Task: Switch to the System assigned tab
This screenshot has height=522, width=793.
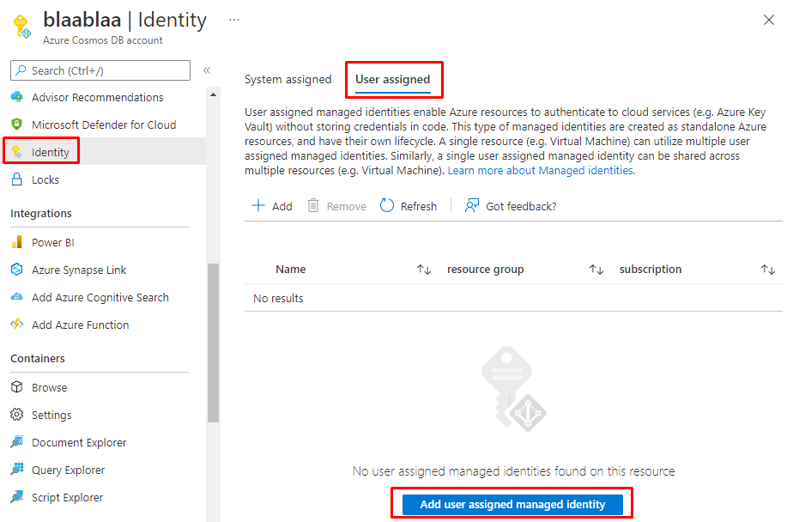Action: coord(288,79)
